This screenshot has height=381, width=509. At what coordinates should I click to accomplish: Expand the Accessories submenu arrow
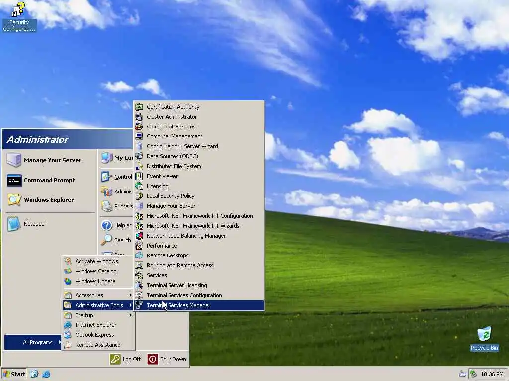130,295
